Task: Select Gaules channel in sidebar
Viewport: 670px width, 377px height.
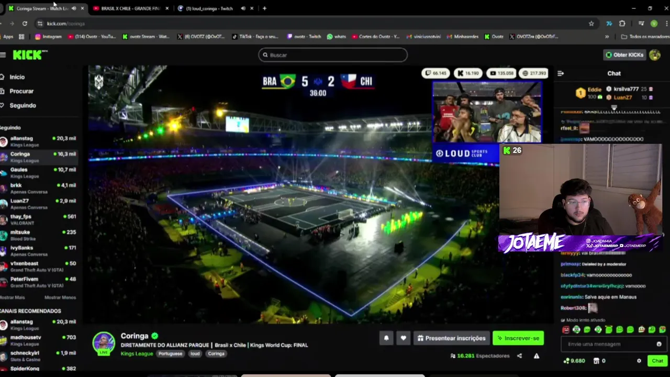Action: pyautogui.click(x=38, y=173)
